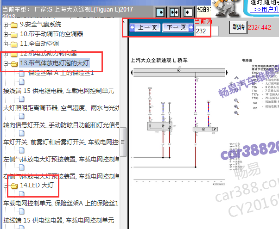Click the 跳转 jump button

[238, 27]
